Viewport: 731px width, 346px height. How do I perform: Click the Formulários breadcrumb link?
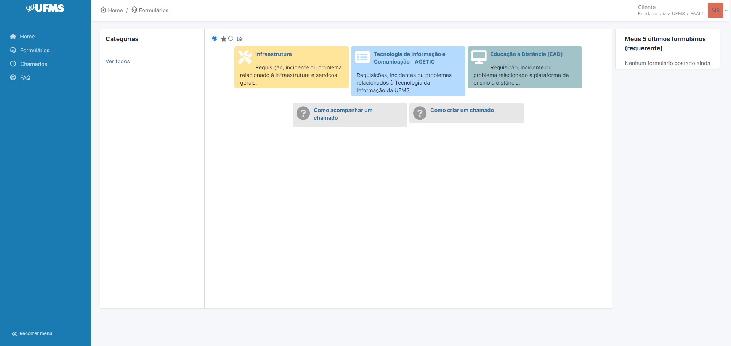[x=153, y=10]
